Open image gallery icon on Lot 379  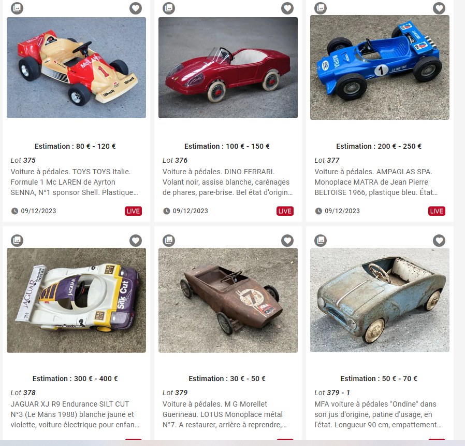[169, 240]
